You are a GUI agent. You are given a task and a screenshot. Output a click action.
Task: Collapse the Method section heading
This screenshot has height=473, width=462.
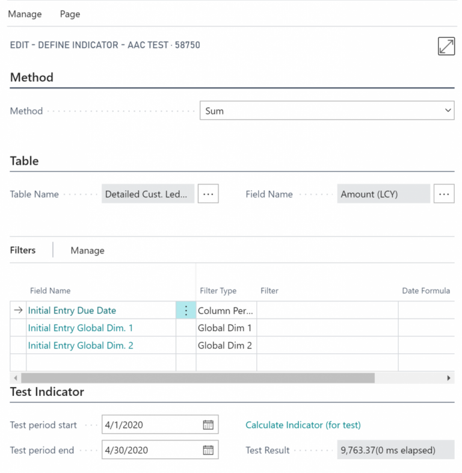point(32,77)
